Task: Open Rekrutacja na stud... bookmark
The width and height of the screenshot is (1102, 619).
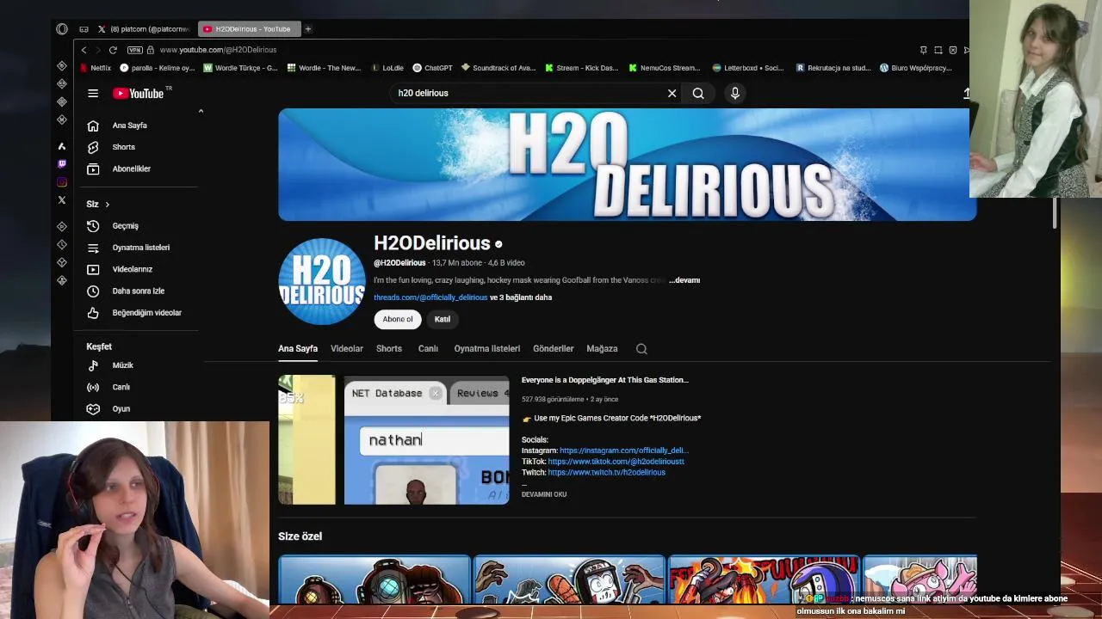Action: coord(833,68)
